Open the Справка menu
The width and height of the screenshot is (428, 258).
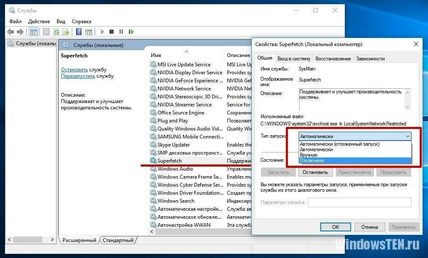(82, 21)
